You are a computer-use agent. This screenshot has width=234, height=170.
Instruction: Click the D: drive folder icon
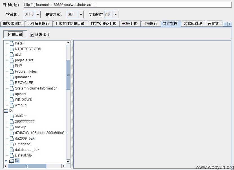(6, 111)
